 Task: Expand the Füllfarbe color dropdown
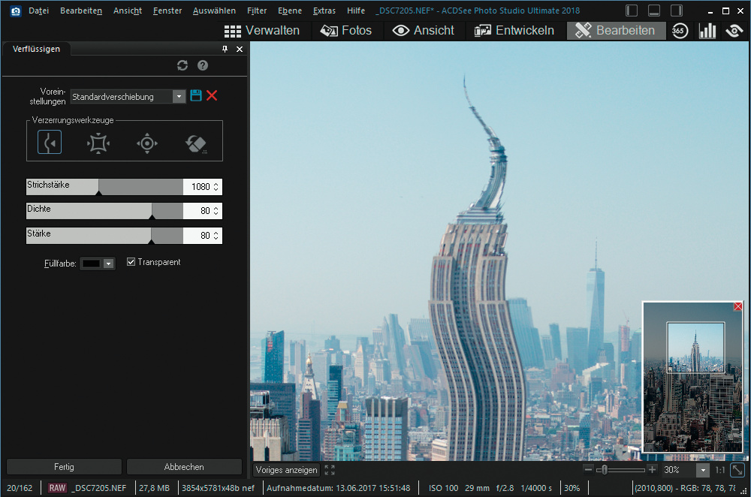108,264
